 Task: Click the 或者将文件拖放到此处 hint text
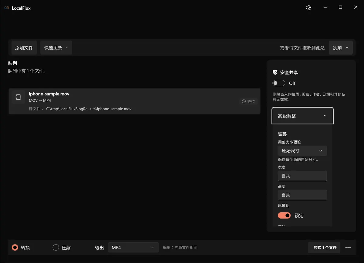tap(302, 48)
